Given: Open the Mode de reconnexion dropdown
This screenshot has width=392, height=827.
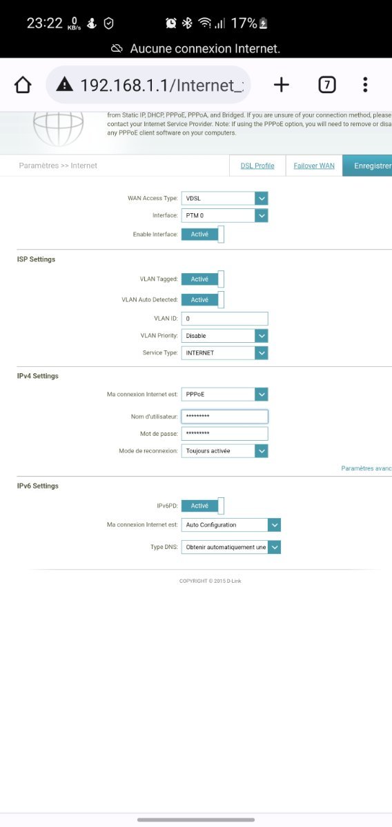Looking at the screenshot, I should (224, 451).
